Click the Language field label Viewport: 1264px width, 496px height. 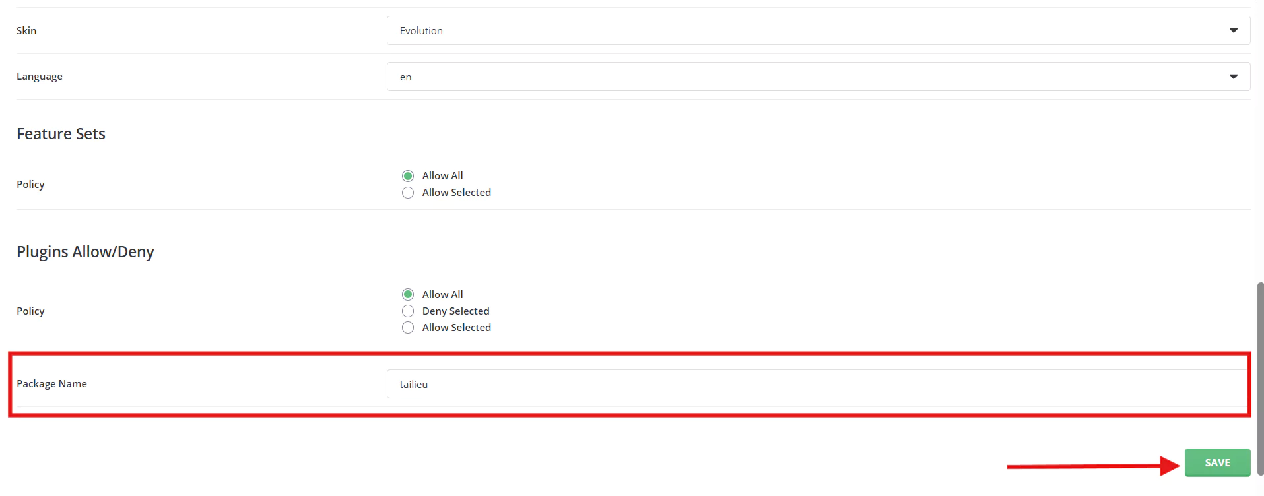tap(40, 77)
